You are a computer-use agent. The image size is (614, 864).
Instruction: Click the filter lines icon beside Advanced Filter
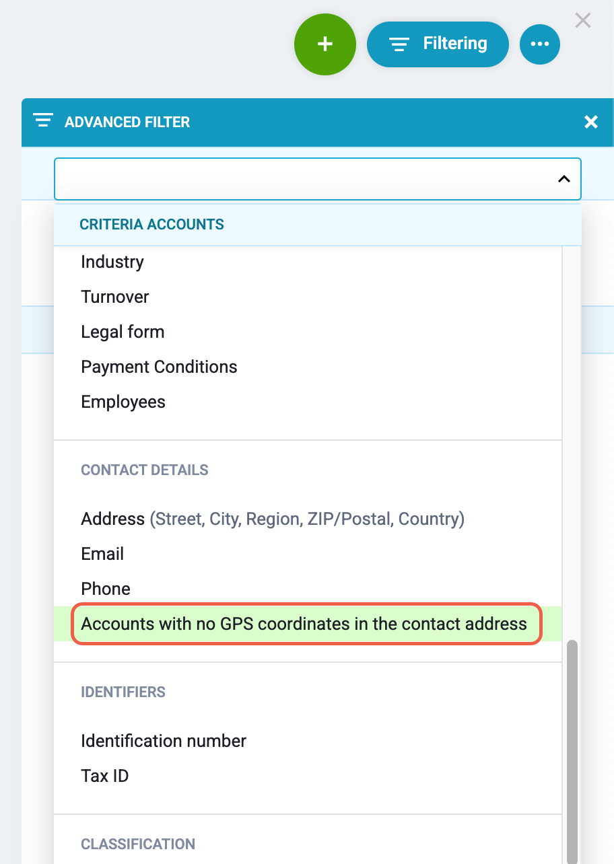pos(43,121)
